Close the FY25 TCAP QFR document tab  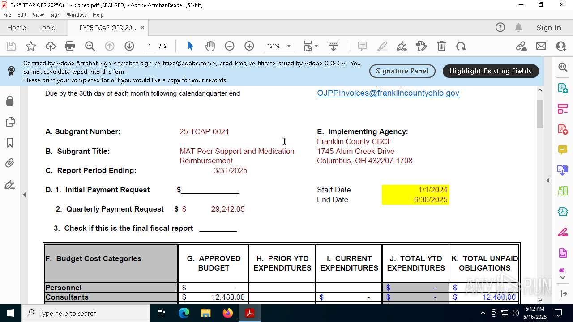(x=142, y=27)
